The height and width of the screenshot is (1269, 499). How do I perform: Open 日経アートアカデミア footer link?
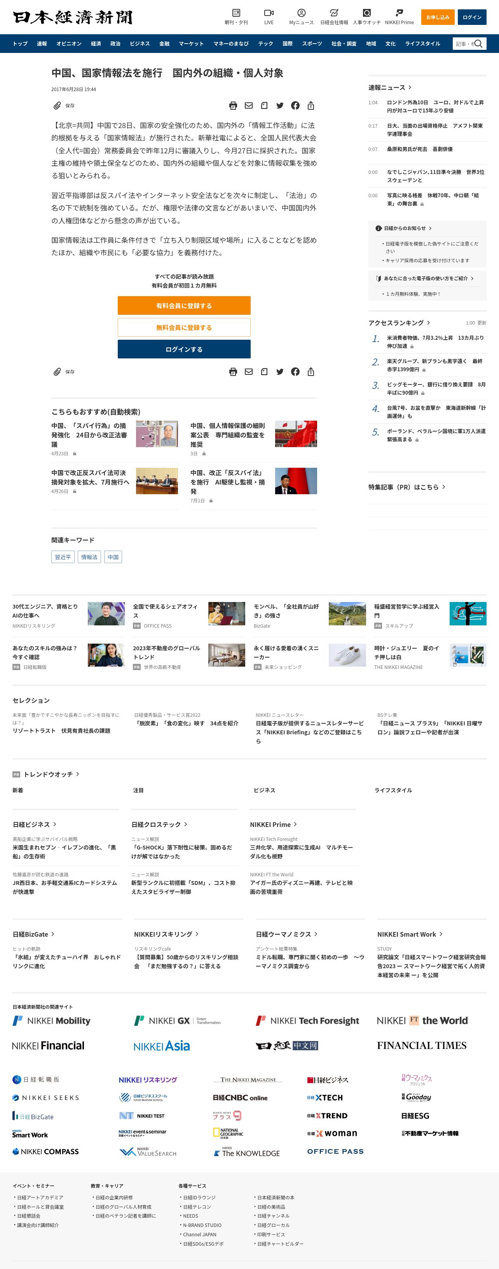point(40,1197)
